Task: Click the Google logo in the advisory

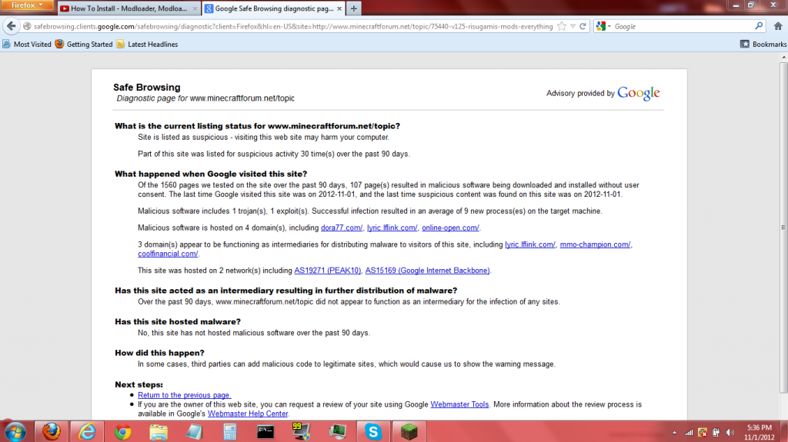Action: pos(638,93)
